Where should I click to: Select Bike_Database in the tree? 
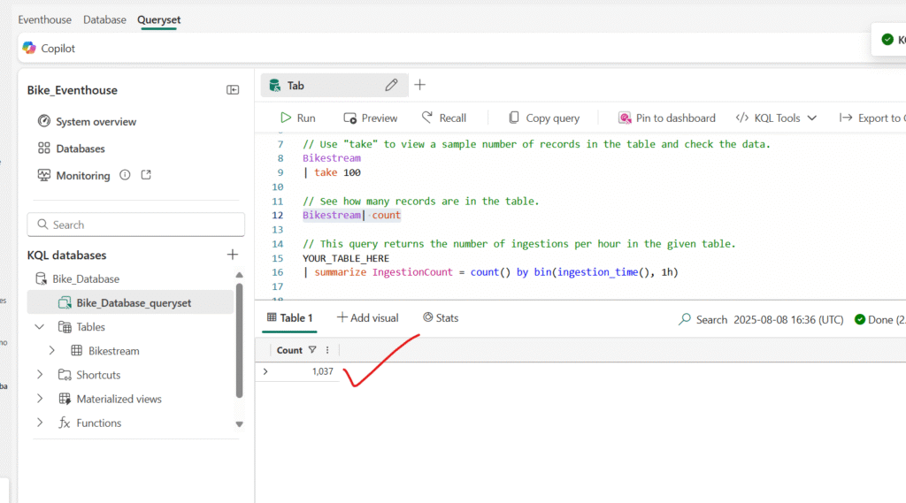coord(86,279)
